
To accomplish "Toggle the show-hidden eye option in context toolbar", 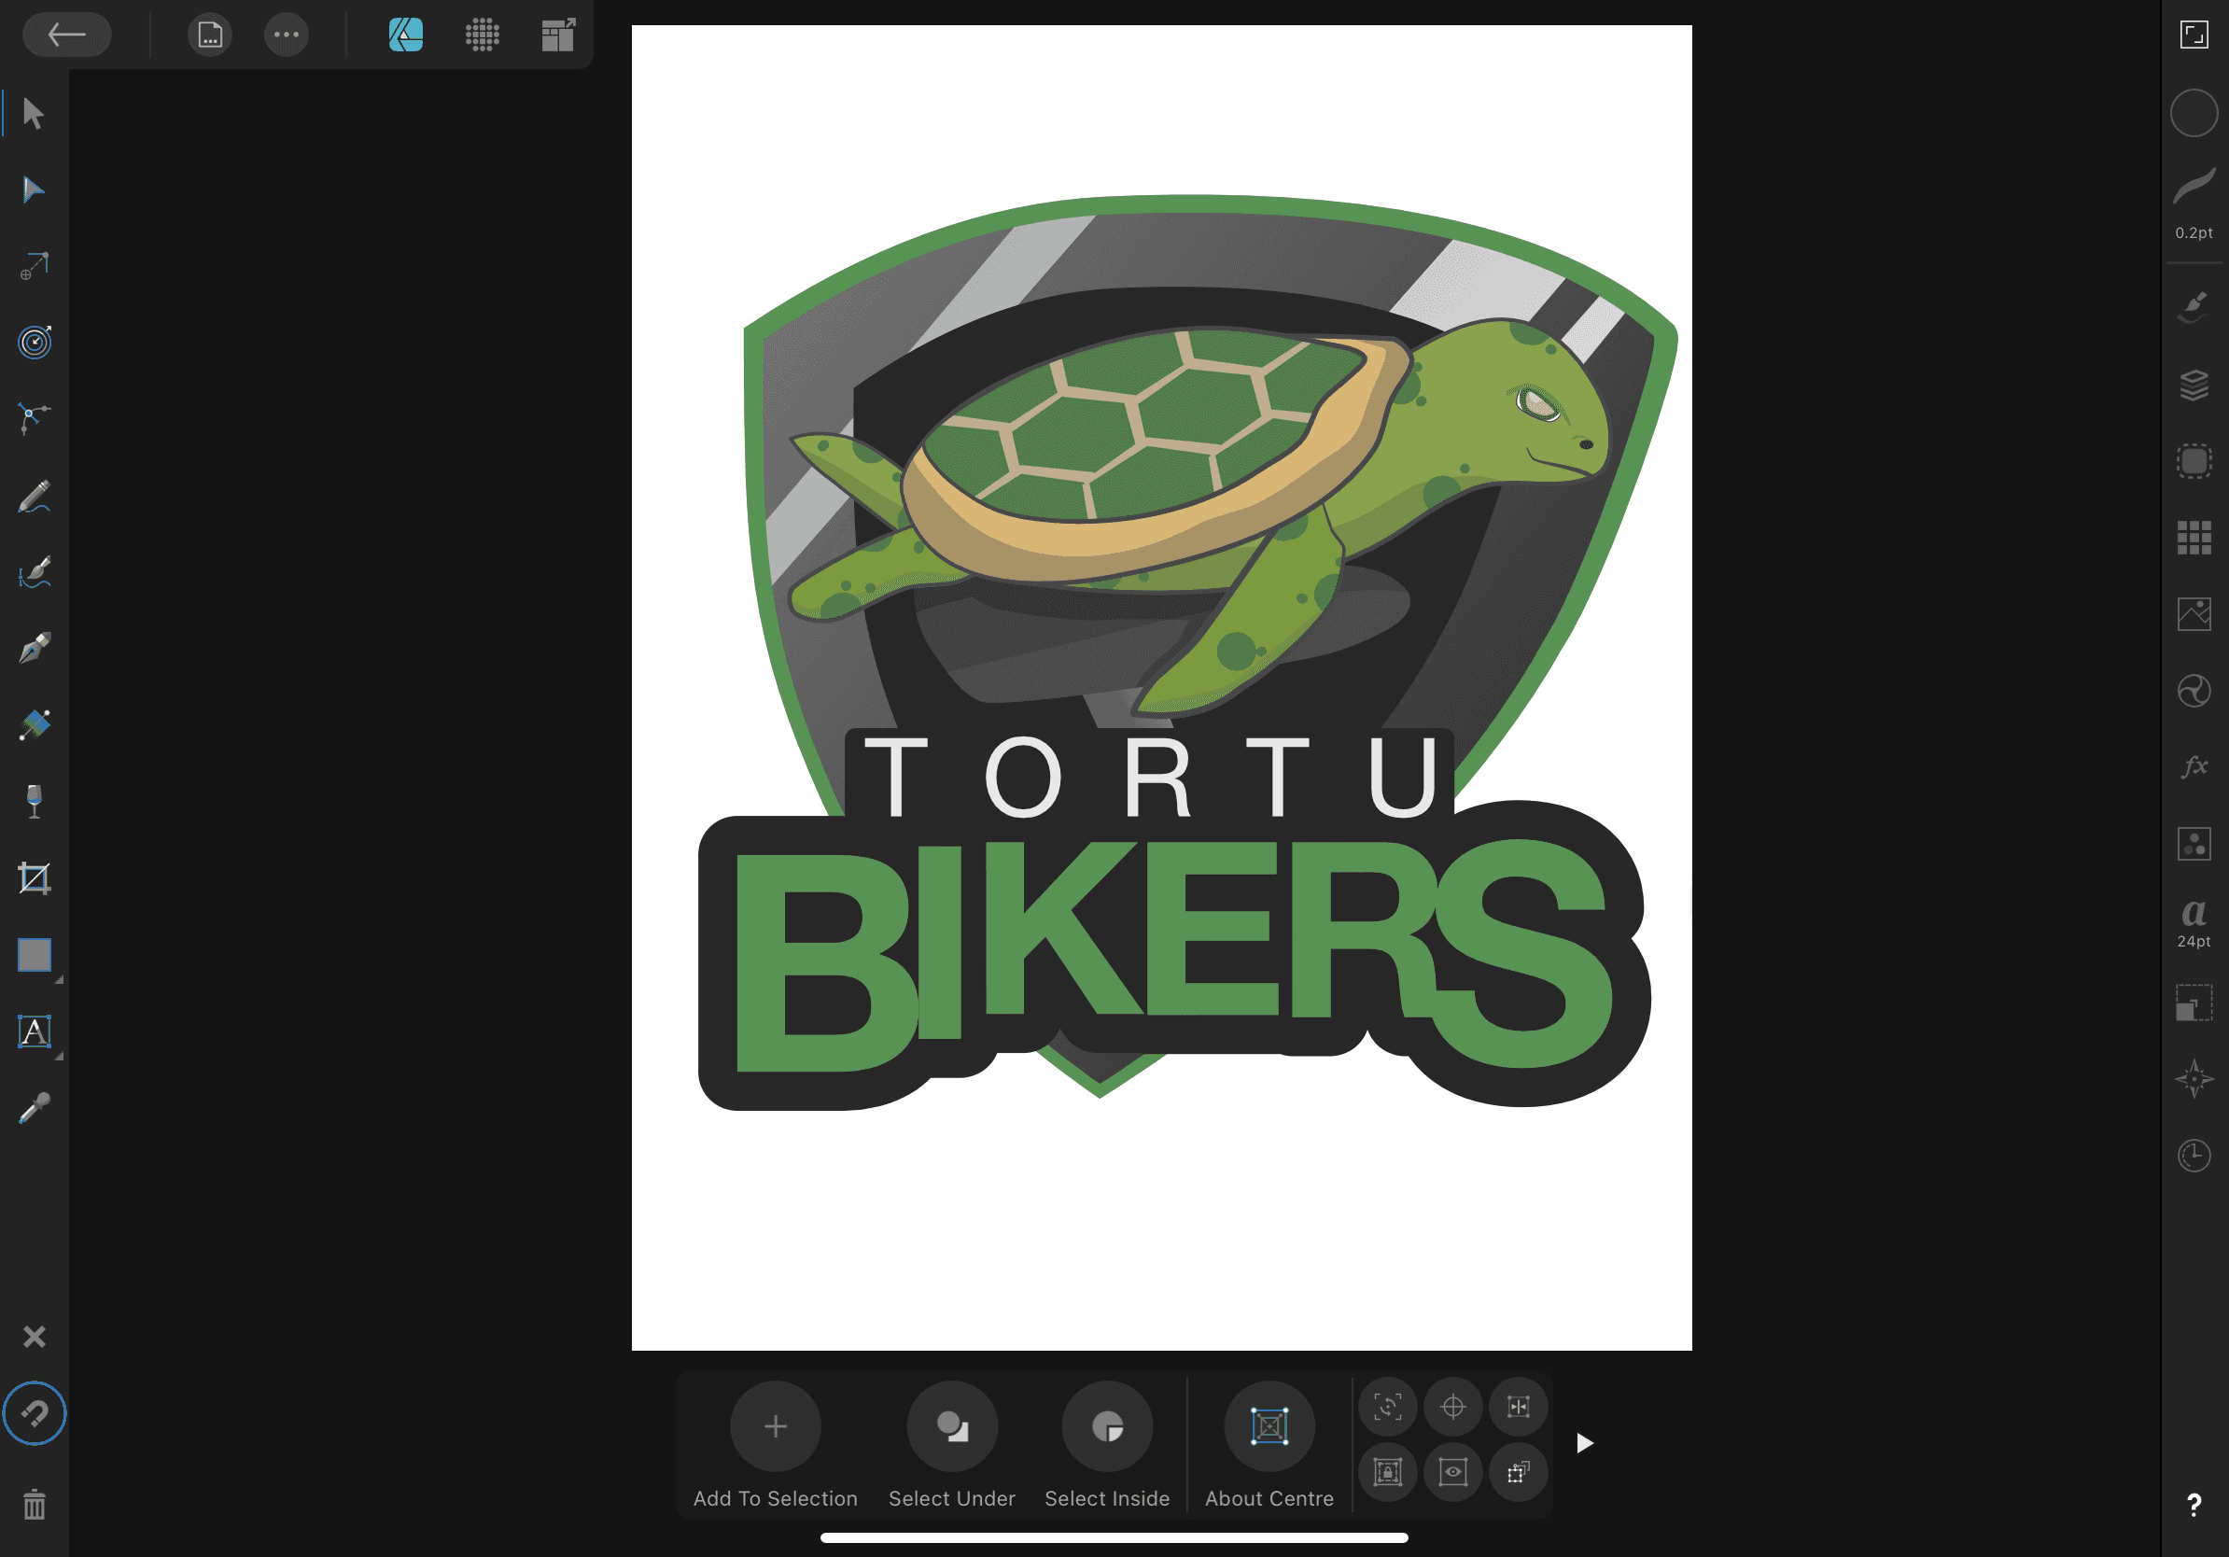I will point(1452,1473).
